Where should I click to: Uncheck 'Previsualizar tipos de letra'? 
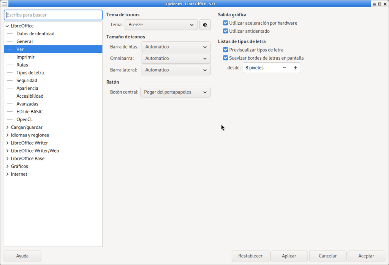[x=226, y=50]
